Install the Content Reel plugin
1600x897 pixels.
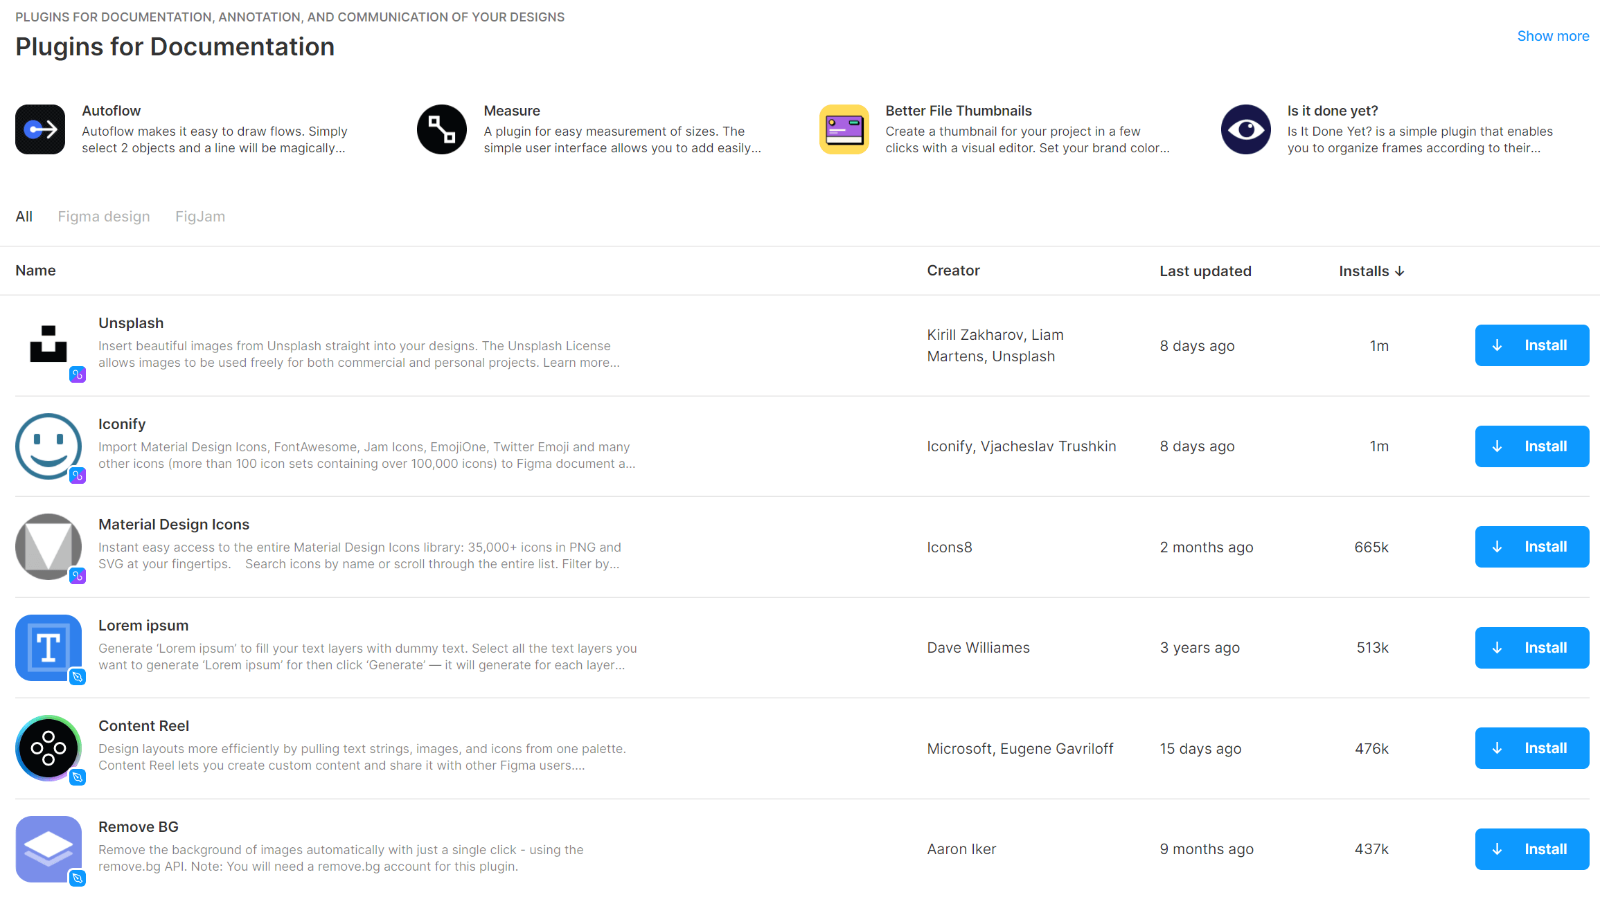pos(1532,748)
